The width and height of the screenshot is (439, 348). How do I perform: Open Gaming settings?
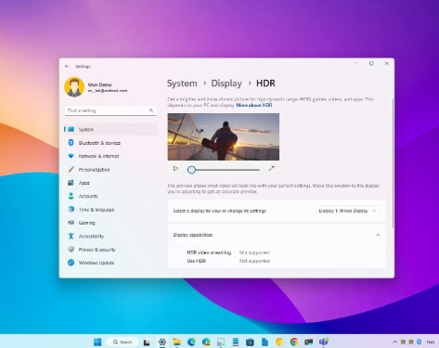tap(110, 223)
